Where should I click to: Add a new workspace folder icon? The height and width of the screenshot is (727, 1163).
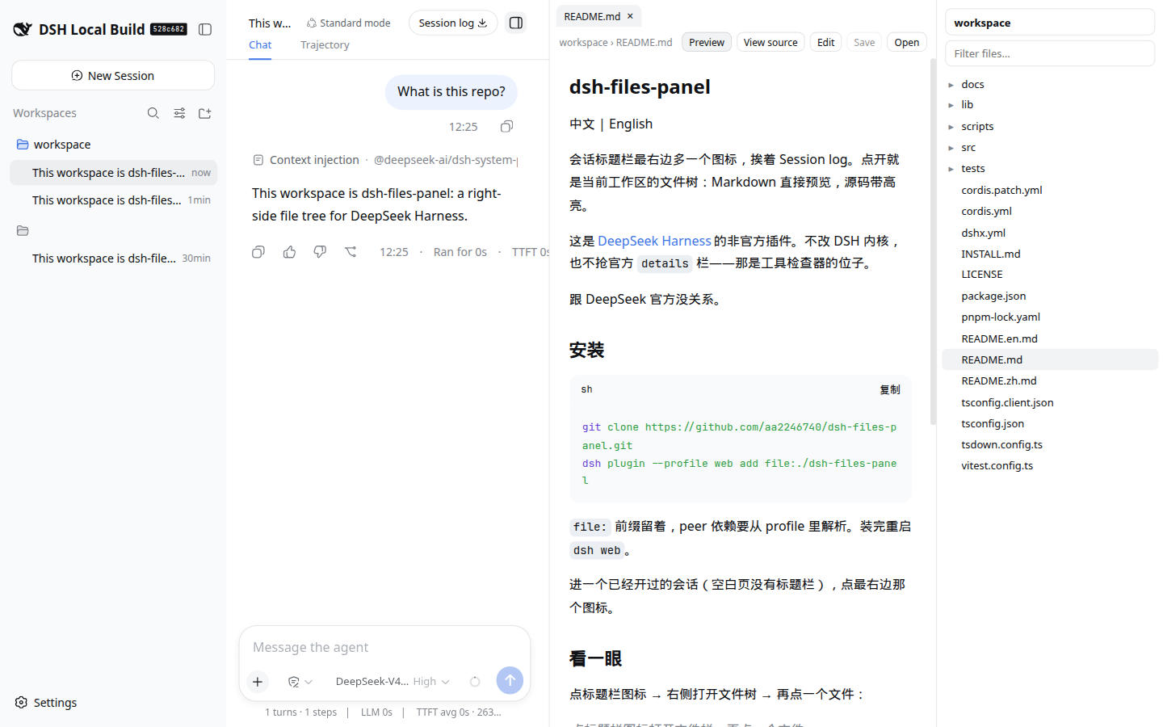click(x=205, y=113)
